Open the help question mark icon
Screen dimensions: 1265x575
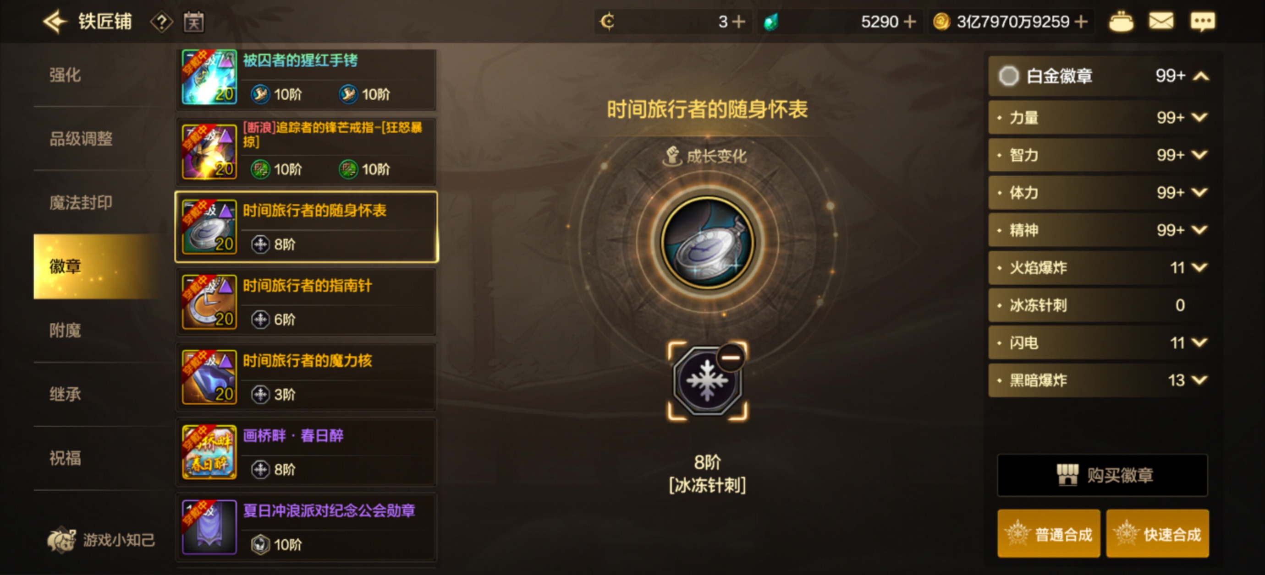click(x=161, y=22)
